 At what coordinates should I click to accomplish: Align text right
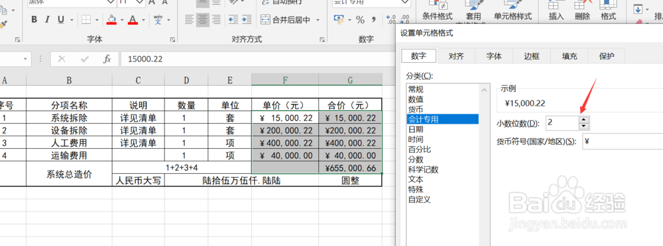tap(216, 19)
